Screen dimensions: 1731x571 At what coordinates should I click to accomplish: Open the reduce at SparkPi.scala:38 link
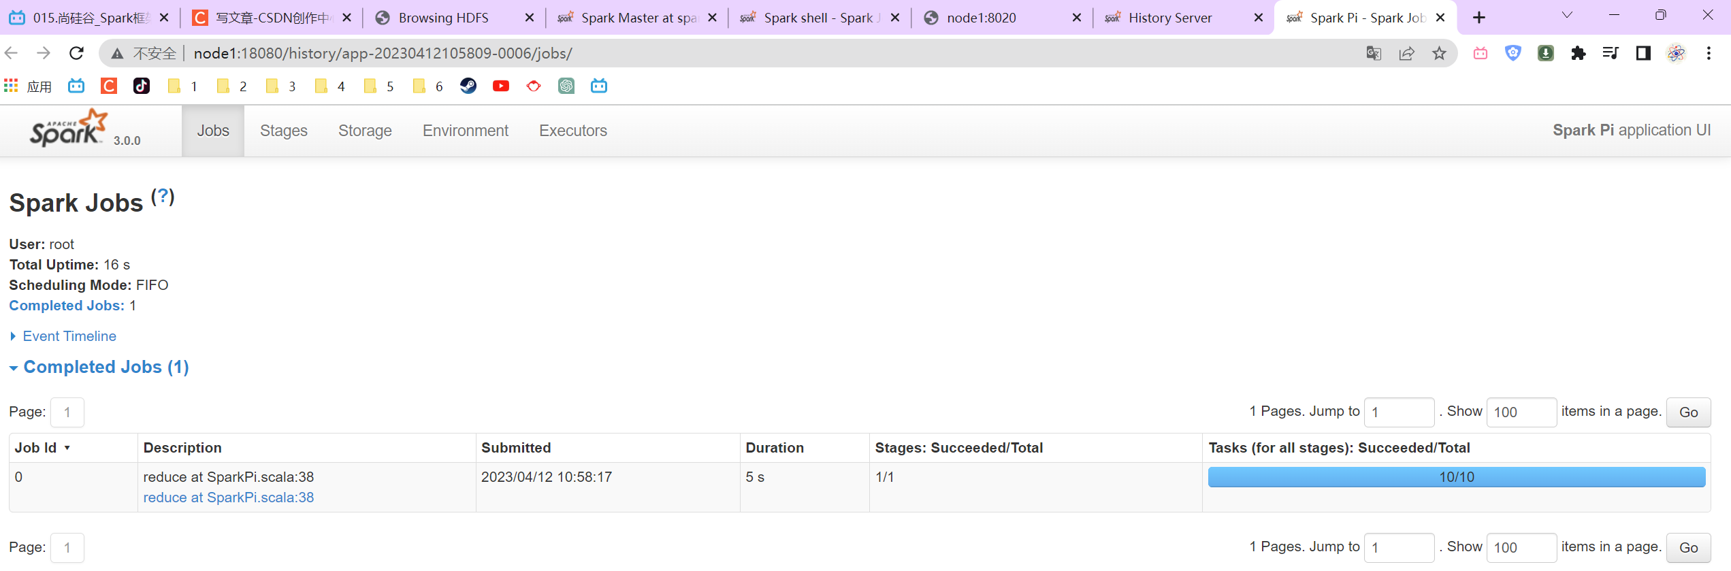pos(229,497)
